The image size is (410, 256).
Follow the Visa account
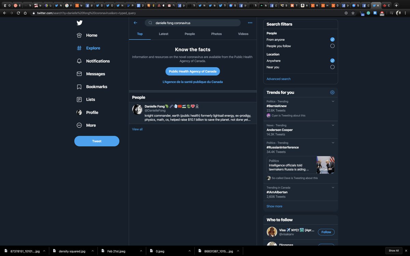point(326,232)
